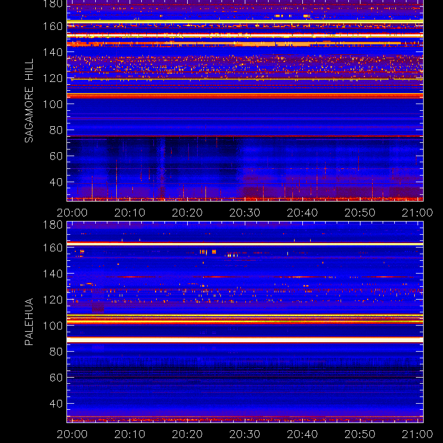The height and width of the screenshot is (443, 443).
Task: Pick the 180 label on Palehua axis
Action: 53,225
